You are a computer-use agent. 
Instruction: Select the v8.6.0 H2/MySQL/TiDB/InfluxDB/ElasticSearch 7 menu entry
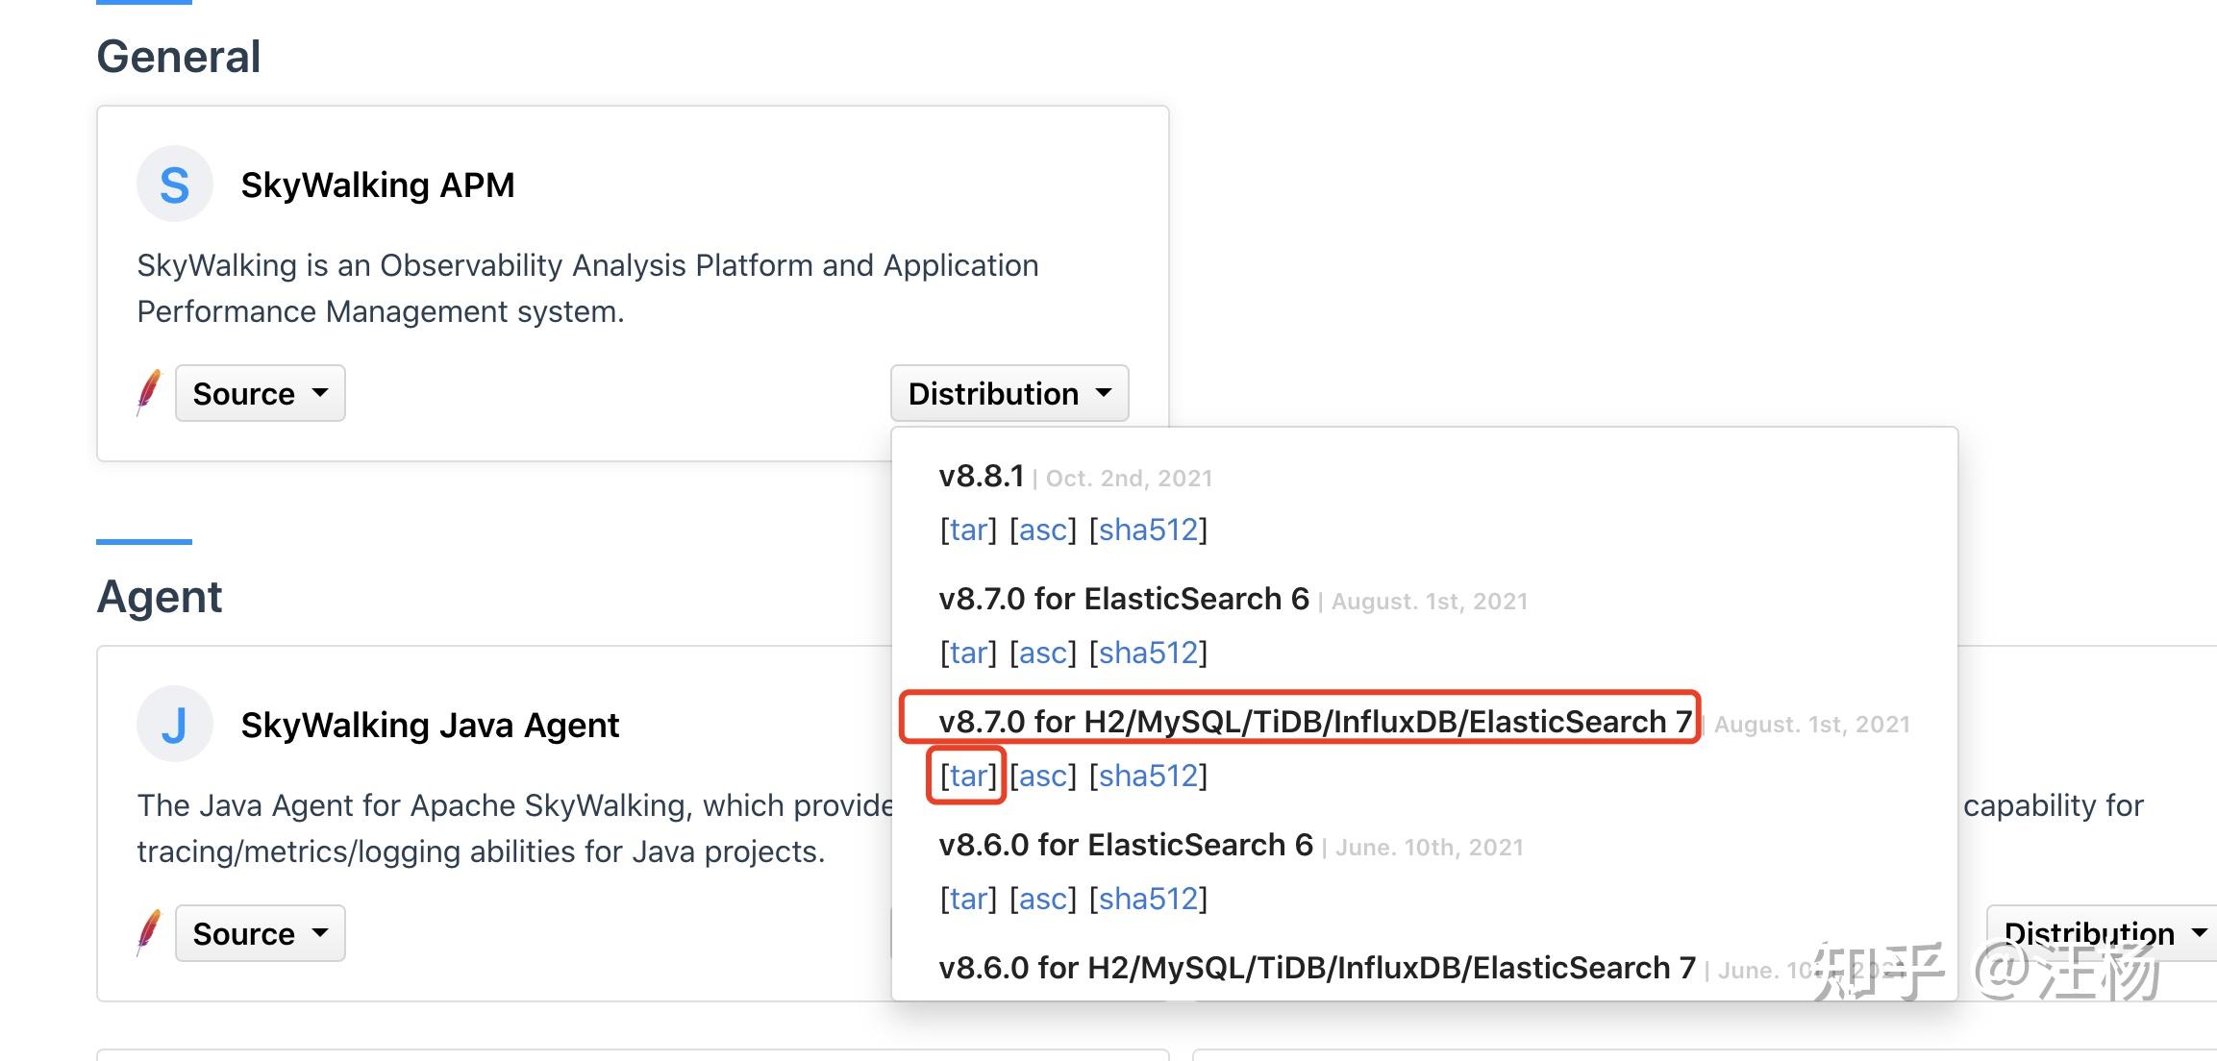1316,968
